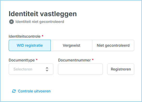Screen dimensions: 142x102
Task: Click the grey X status icon
Action: coord(11,22)
